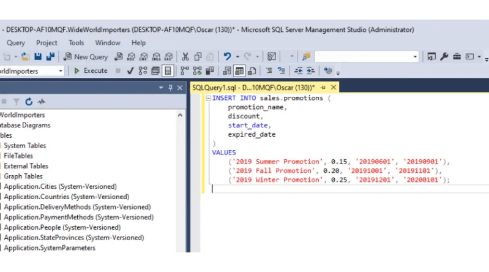The height and width of the screenshot is (272, 489).
Task: Click Object Explorer filter icon
Action: [16, 102]
